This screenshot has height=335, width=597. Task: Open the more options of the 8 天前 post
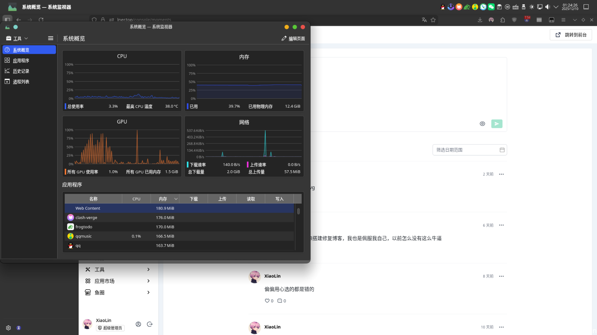[x=501, y=276]
